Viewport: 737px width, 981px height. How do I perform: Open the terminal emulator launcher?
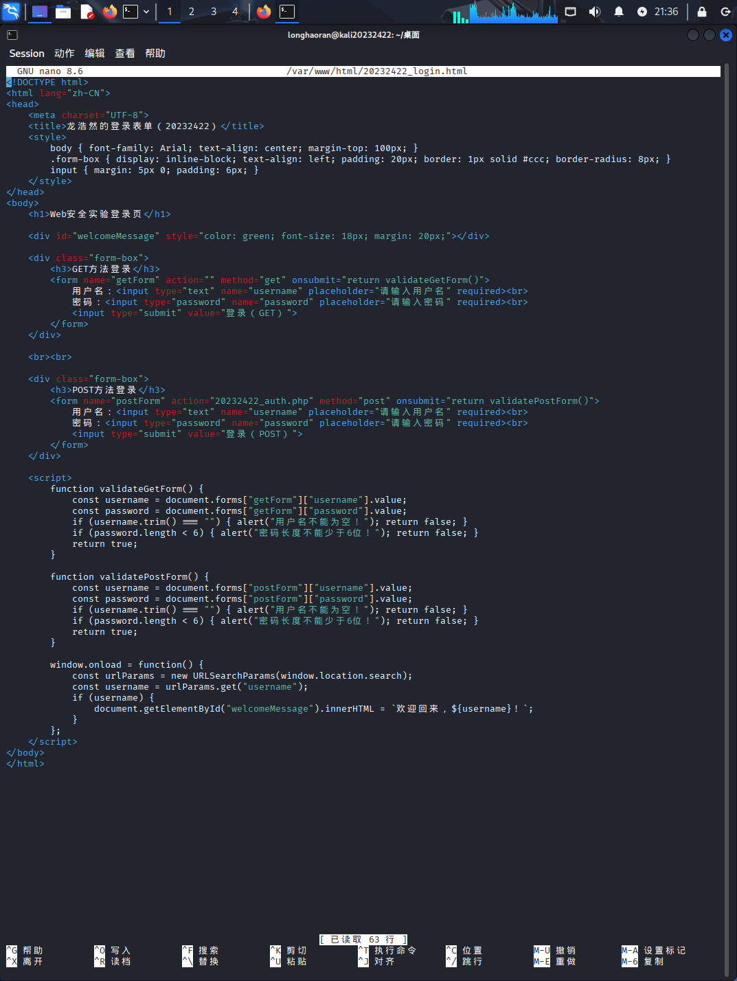[x=131, y=12]
